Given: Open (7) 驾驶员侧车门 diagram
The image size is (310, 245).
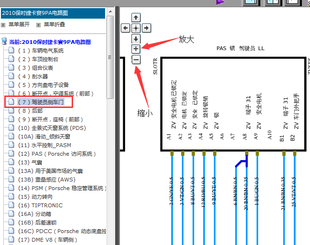Looking at the screenshot, I should 41,102.
